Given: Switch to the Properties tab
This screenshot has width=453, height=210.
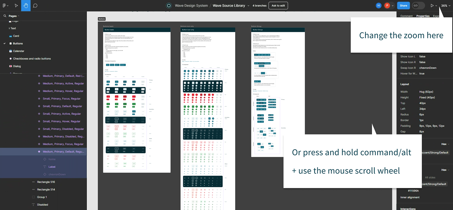Looking at the screenshot, I should click(423, 16).
